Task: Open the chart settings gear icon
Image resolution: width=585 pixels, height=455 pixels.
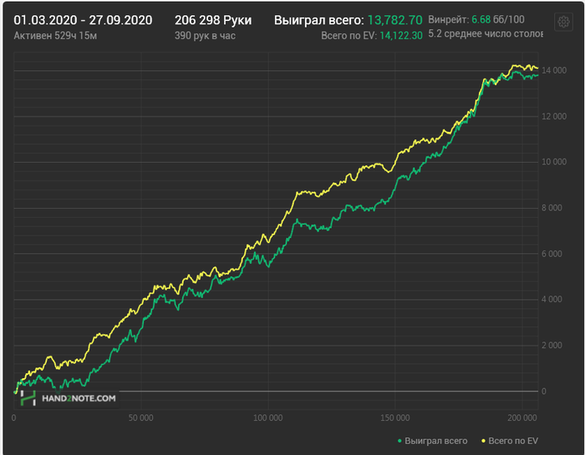Action: point(563,22)
